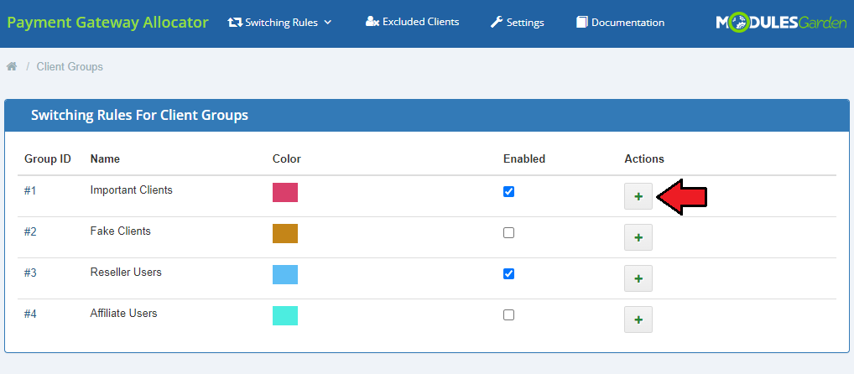This screenshot has height=374, width=854.
Task: Click the Name column header
Action: click(105, 159)
